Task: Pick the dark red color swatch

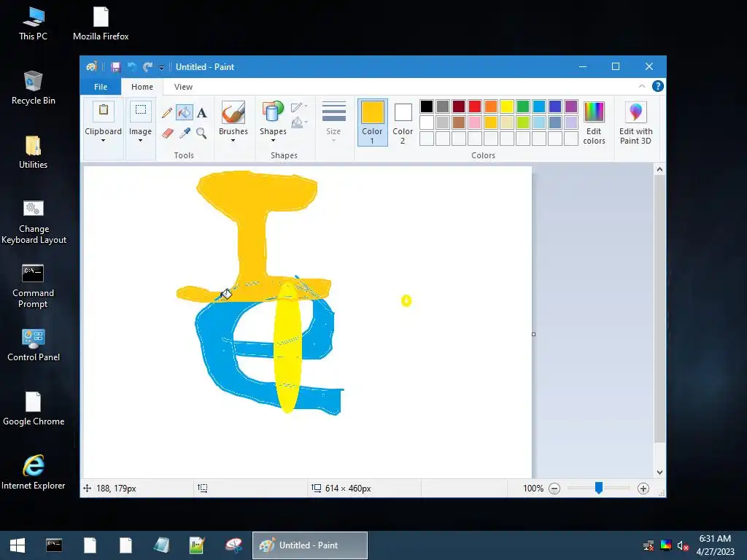Action: [x=459, y=106]
